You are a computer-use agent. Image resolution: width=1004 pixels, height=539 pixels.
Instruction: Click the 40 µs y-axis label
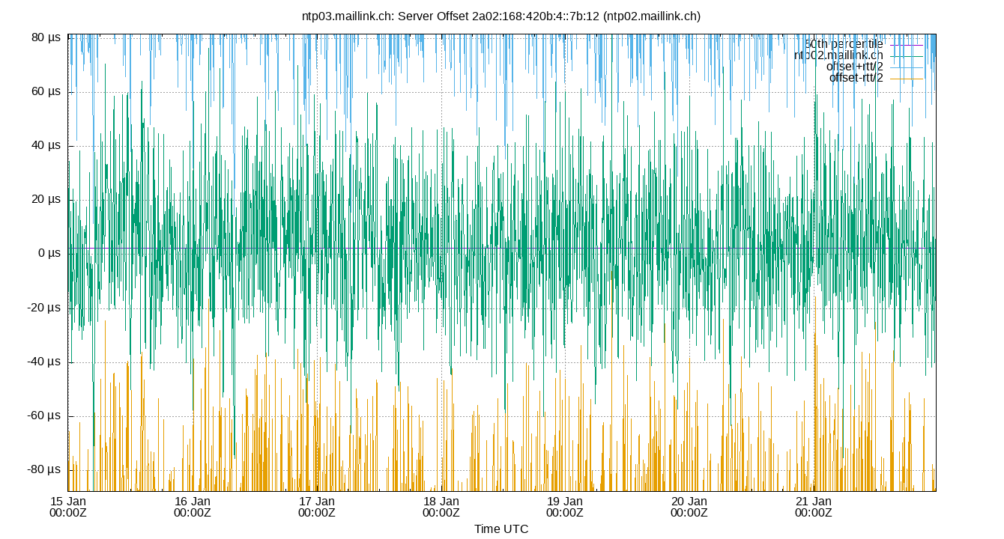click(x=46, y=145)
